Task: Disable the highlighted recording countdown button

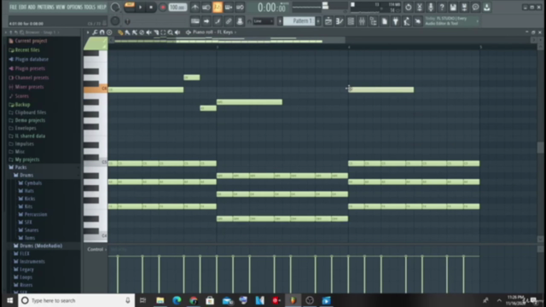Action: 218,7
